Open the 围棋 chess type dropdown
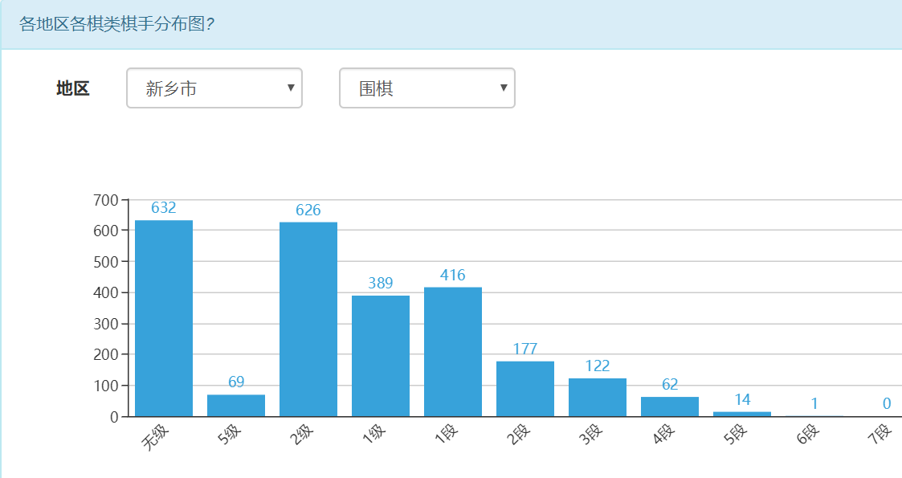The width and height of the screenshot is (902, 478). tap(427, 88)
